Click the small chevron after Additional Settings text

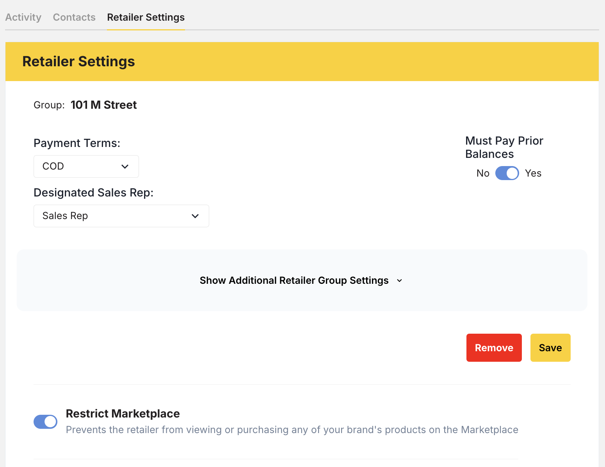pos(399,281)
